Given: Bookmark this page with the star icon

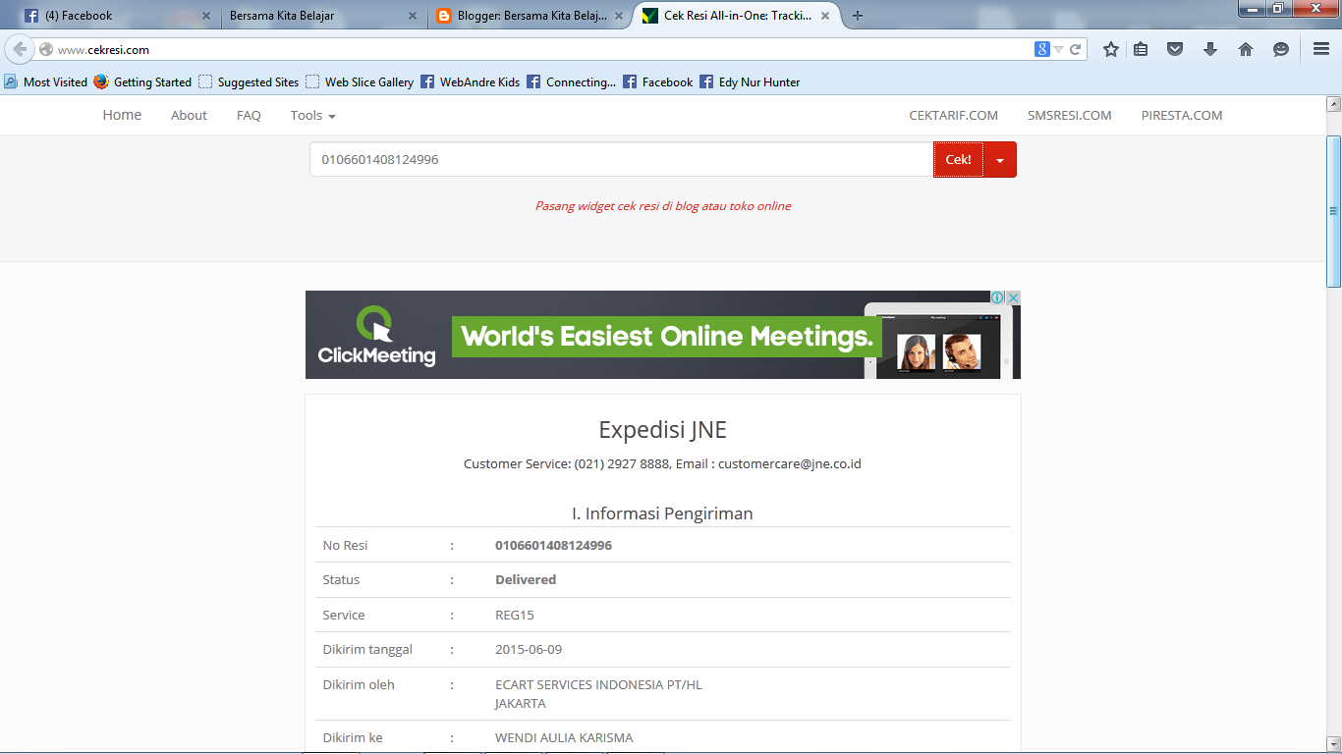Looking at the screenshot, I should [1111, 49].
